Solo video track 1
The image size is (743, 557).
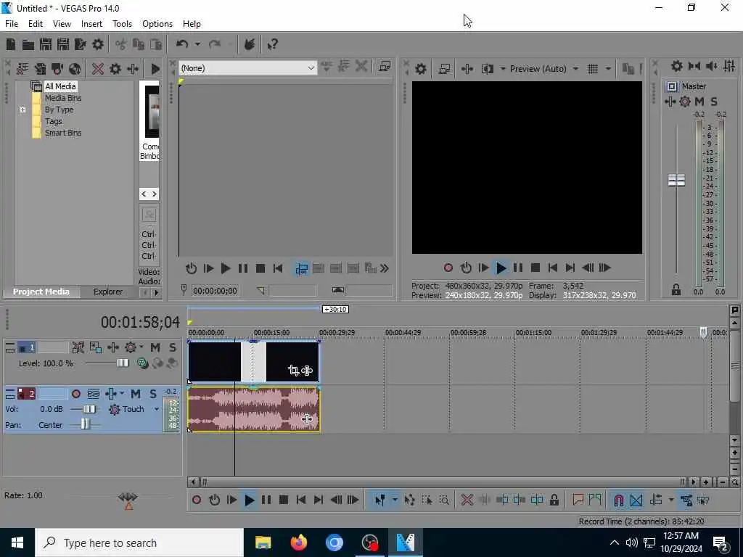pyautogui.click(x=173, y=347)
